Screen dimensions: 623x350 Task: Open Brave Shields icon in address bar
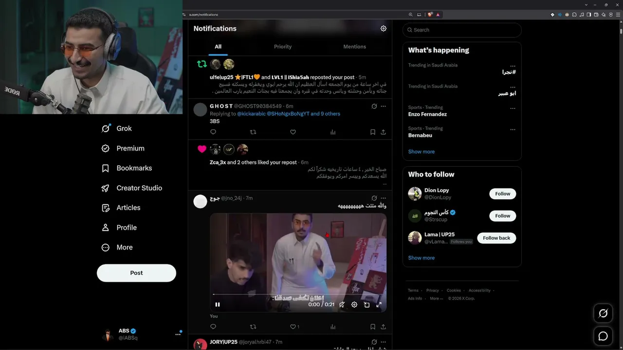pyautogui.click(x=431, y=15)
